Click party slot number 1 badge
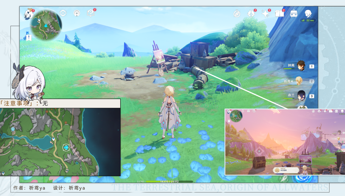The image size is (345, 196). tap(312, 66)
